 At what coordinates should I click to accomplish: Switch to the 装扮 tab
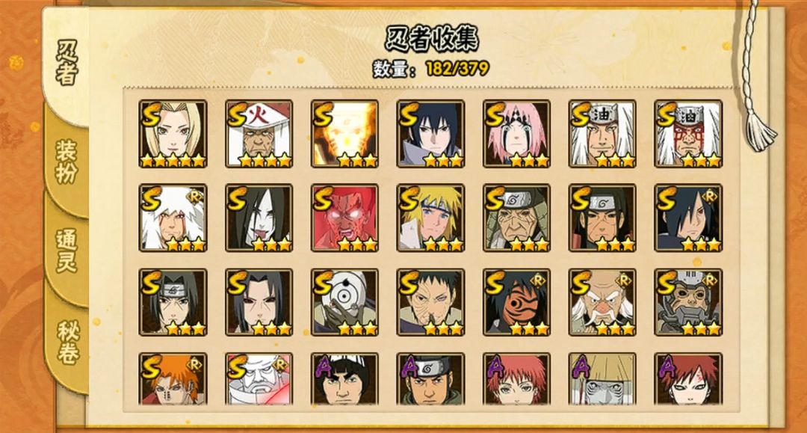pyautogui.click(x=67, y=162)
